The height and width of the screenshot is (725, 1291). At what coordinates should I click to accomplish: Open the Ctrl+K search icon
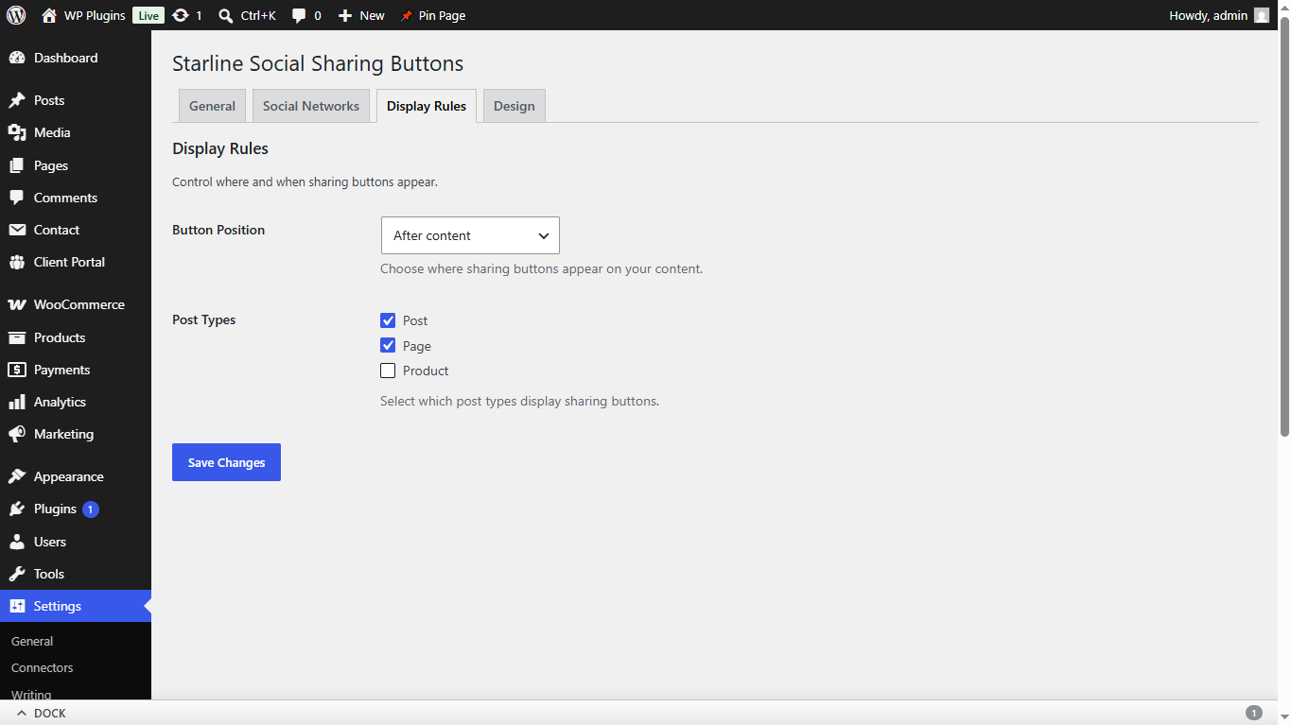coord(225,15)
